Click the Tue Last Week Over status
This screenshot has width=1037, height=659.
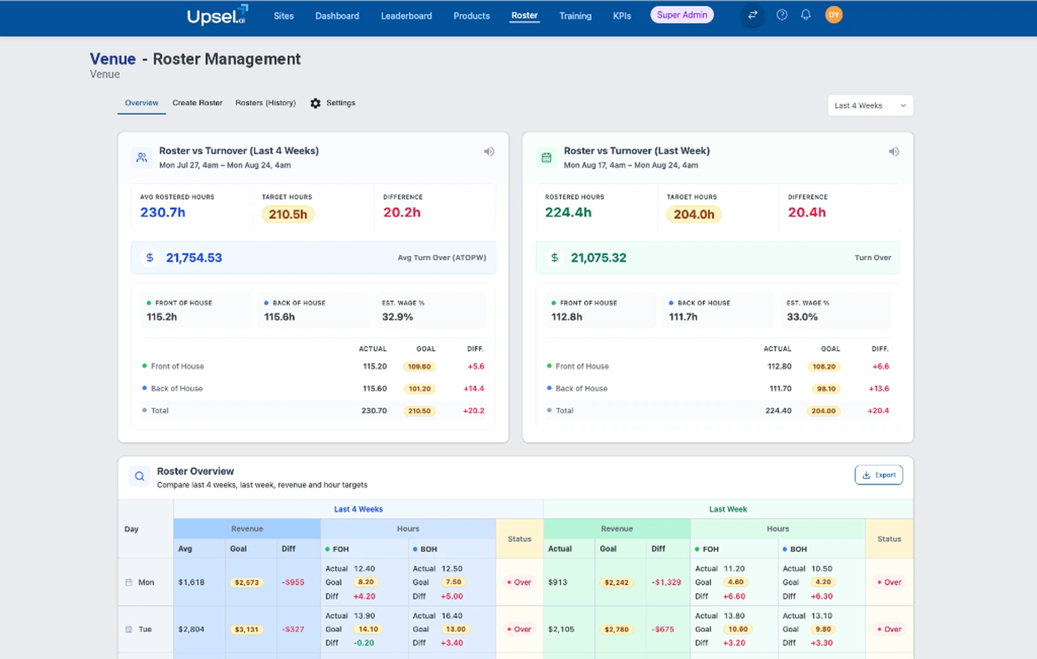tap(889, 629)
